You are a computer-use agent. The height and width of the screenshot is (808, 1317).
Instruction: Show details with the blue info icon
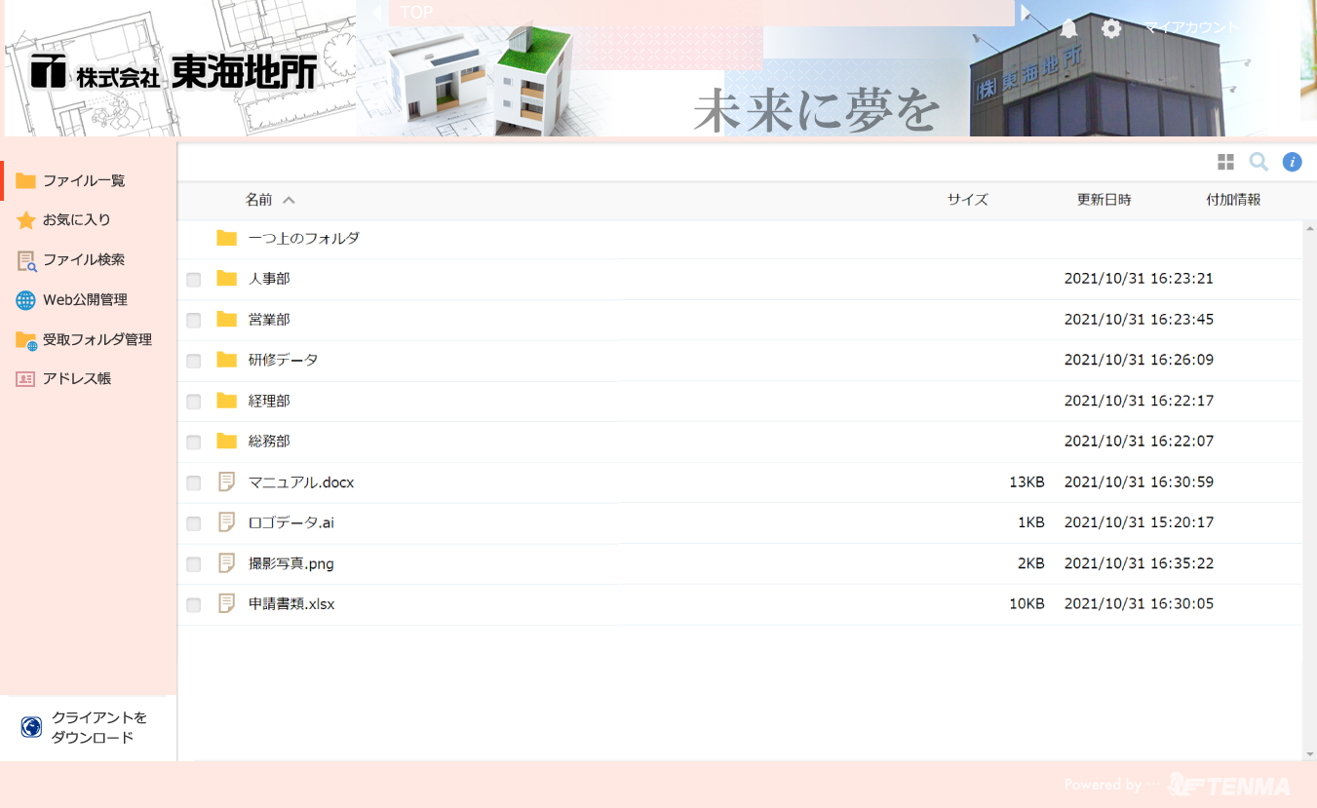(x=1293, y=162)
